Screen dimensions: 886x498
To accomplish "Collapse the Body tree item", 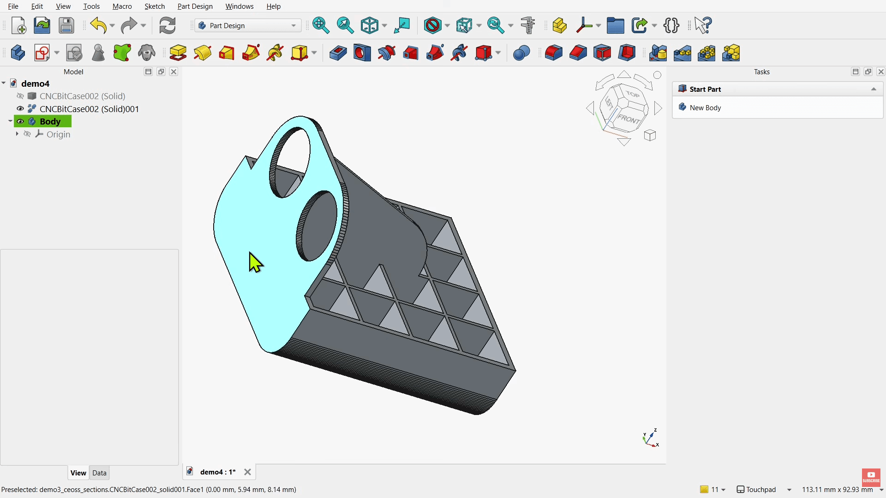I will [10, 121].
